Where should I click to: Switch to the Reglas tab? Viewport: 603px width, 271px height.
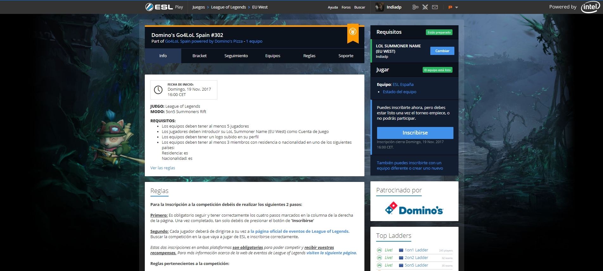[x=309, y=56]
